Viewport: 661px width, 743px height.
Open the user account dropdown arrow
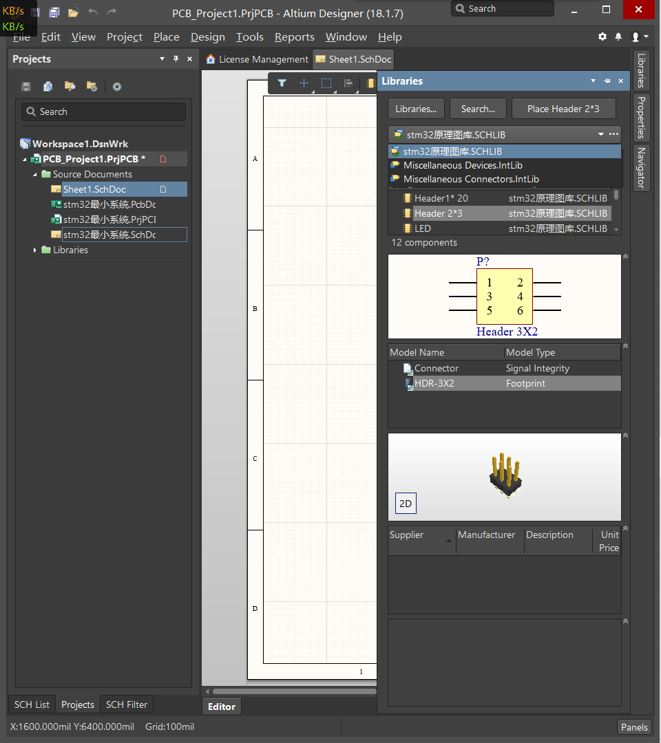click(647, 36)
